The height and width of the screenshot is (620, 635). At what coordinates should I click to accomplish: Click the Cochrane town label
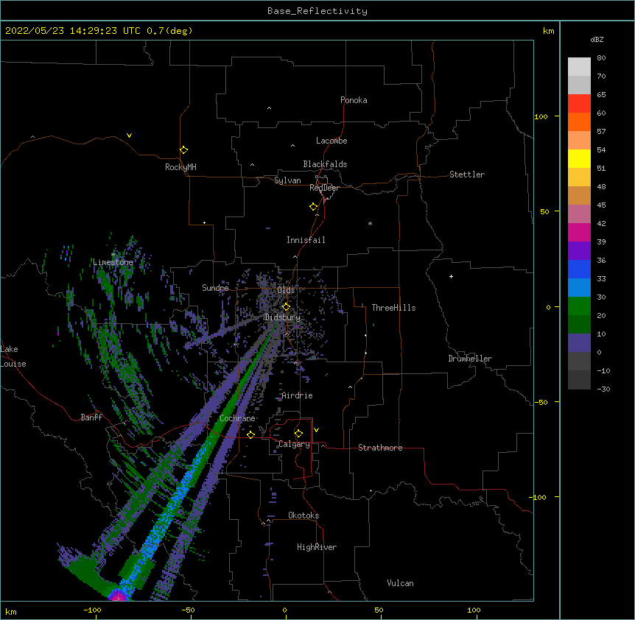click(237, 418)
